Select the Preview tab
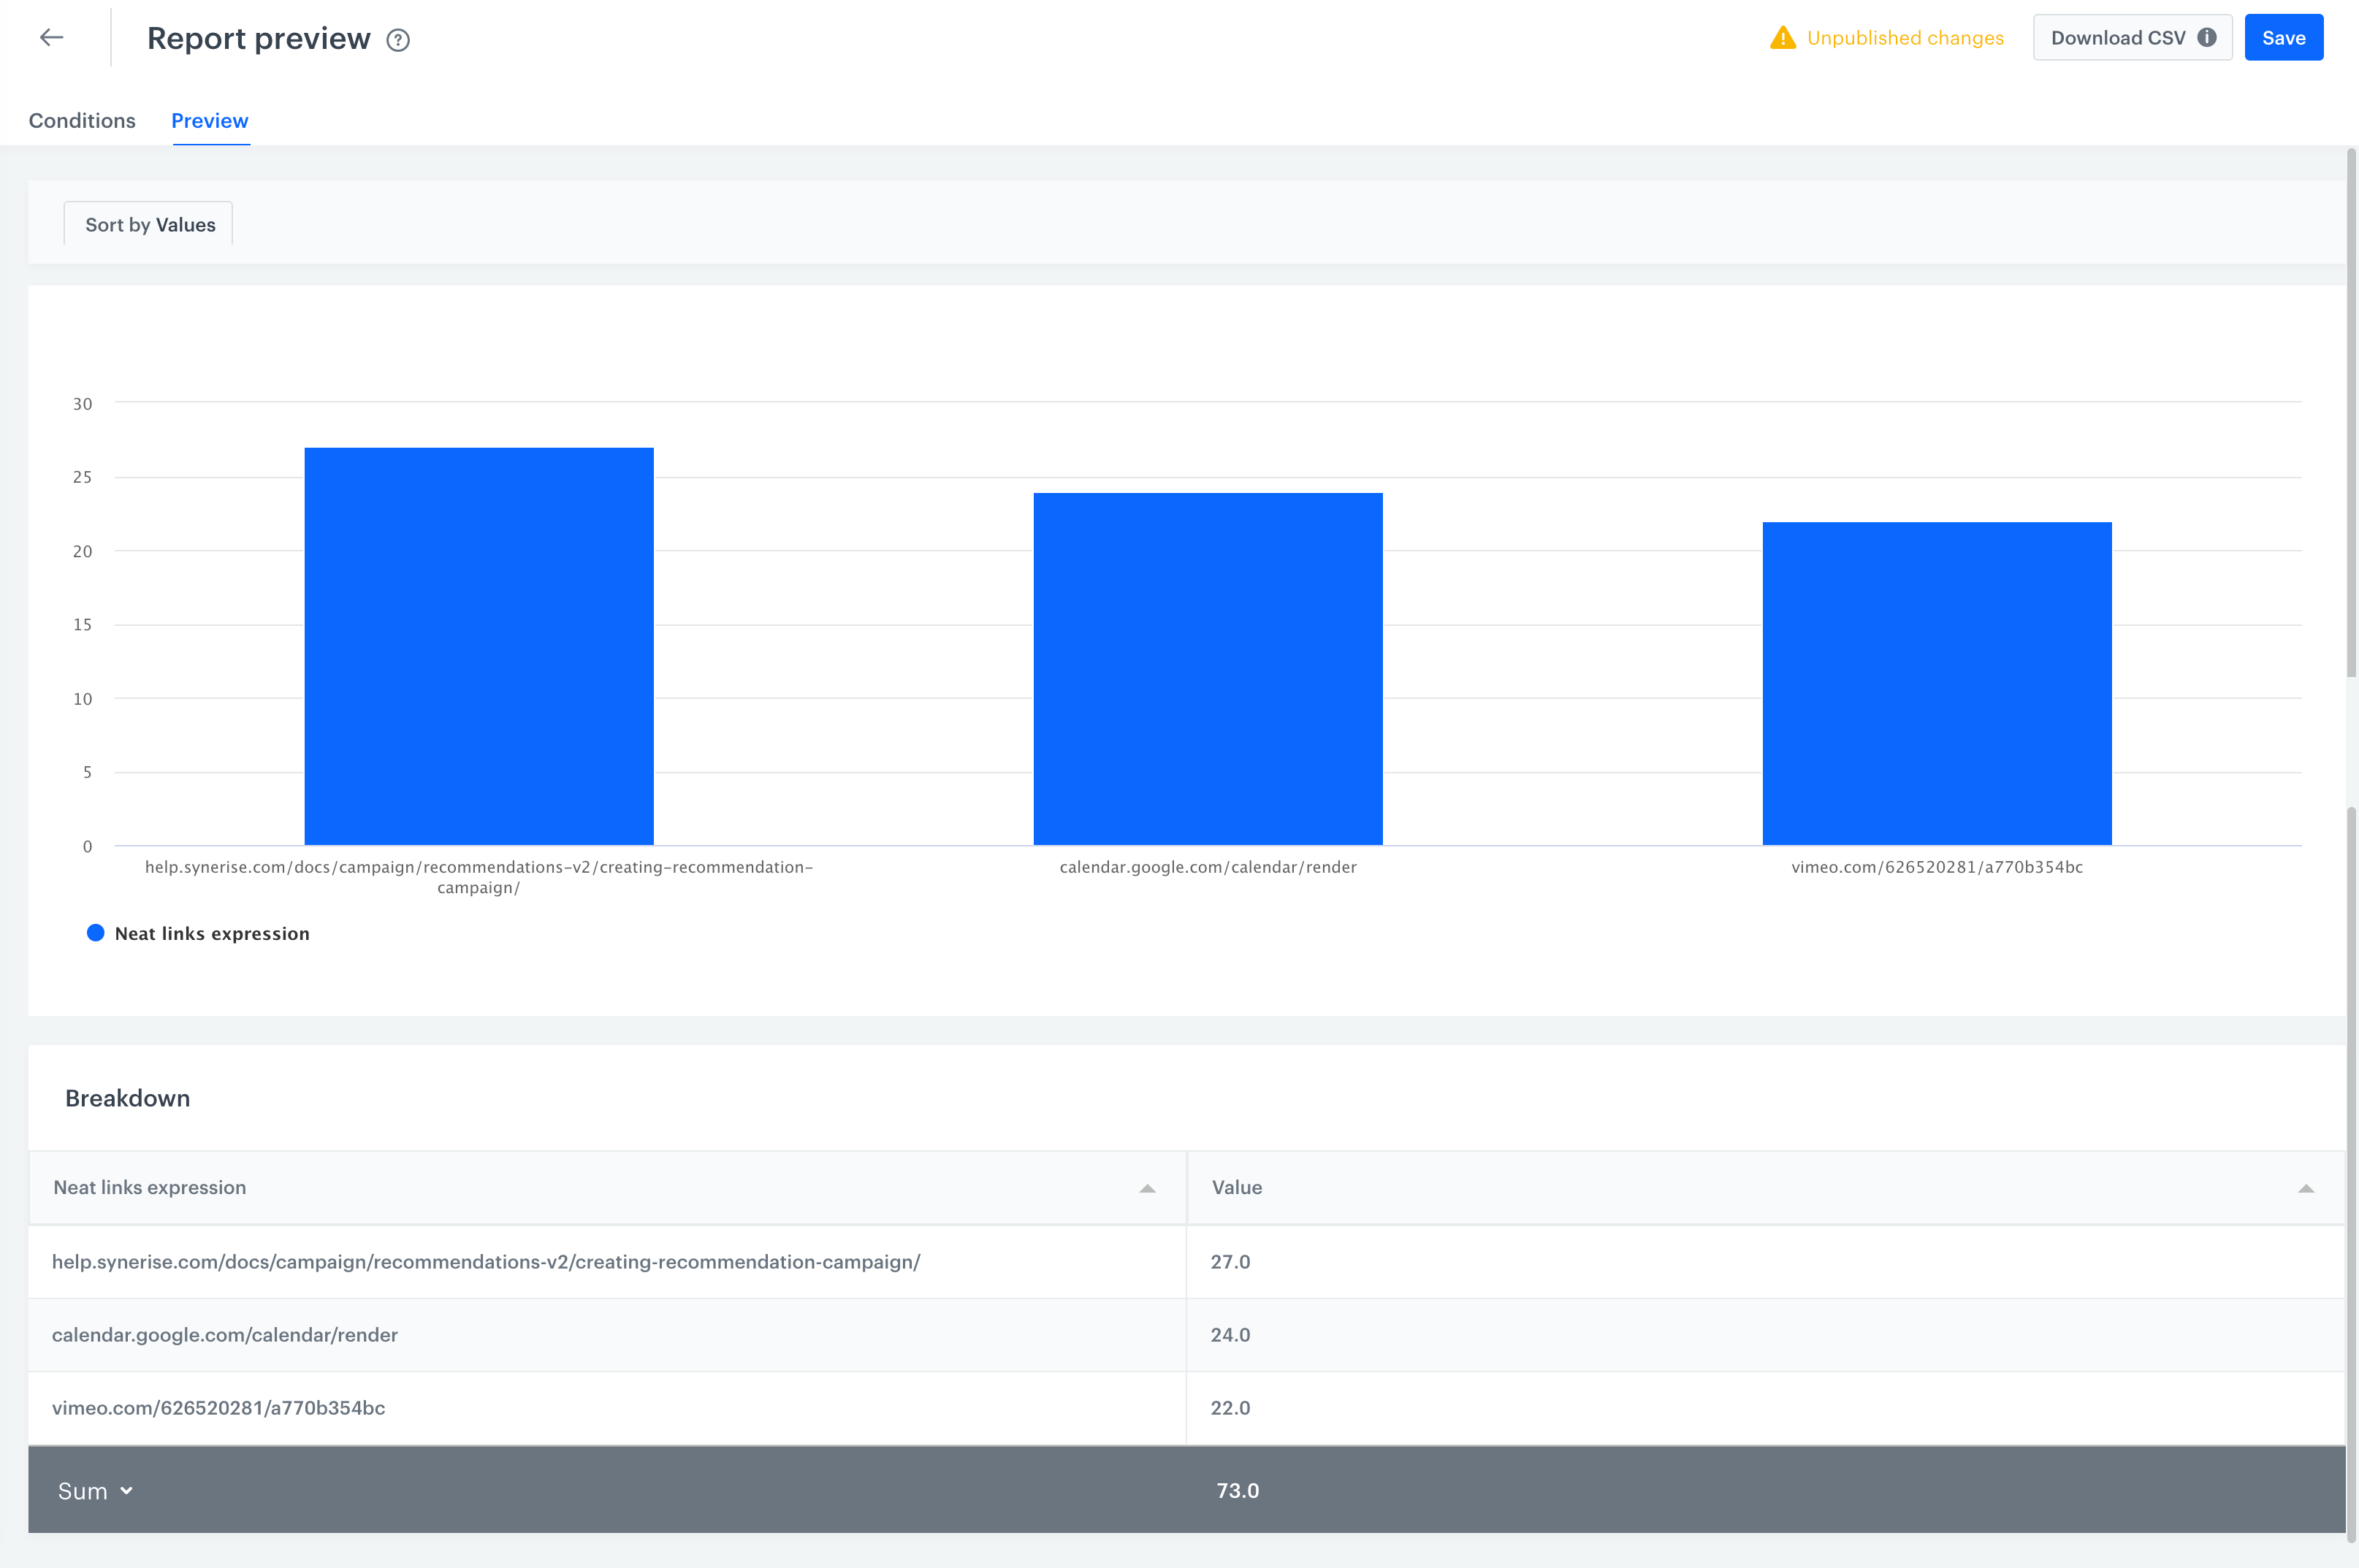2359x1568 pixels. pos(209,120)
